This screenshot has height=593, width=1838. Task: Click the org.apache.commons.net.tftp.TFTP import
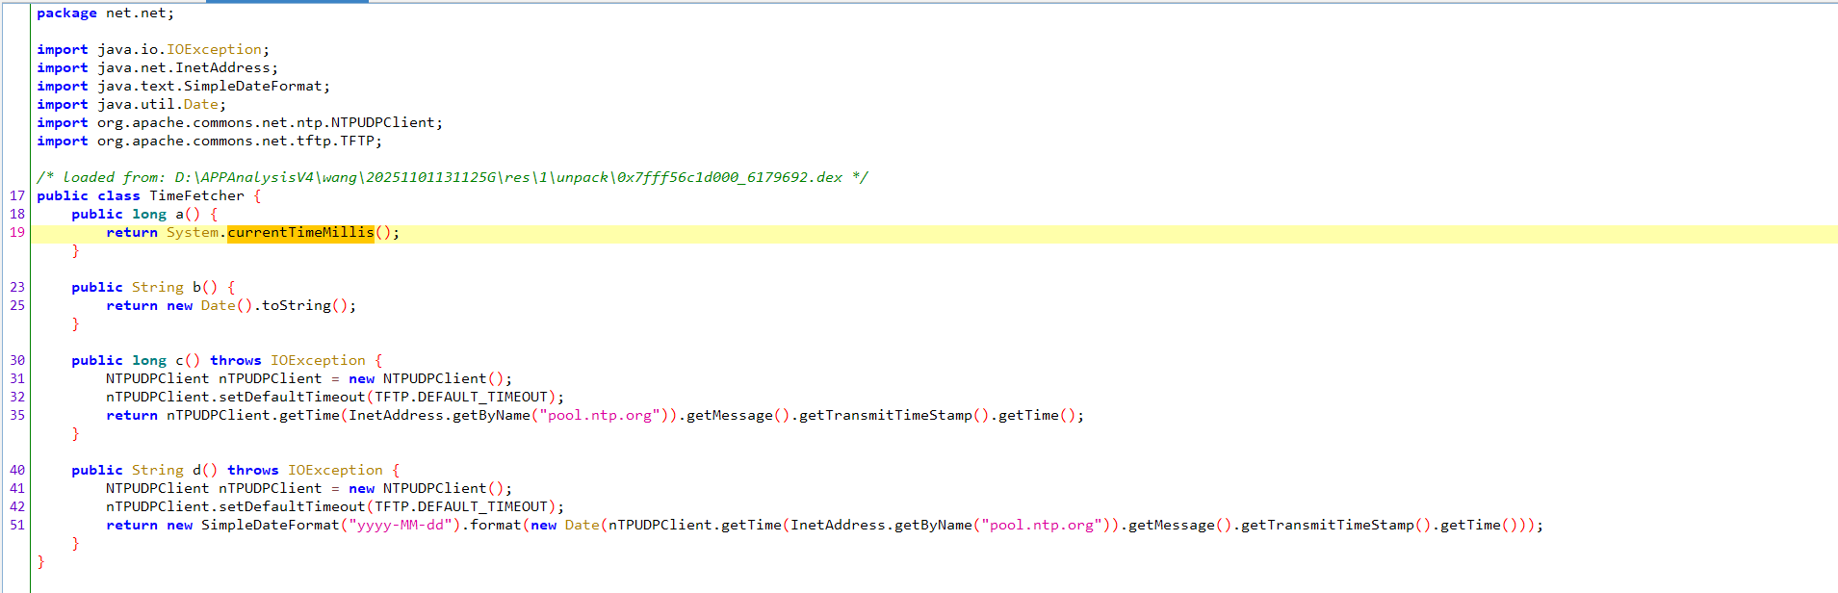(x=209, y=142)
